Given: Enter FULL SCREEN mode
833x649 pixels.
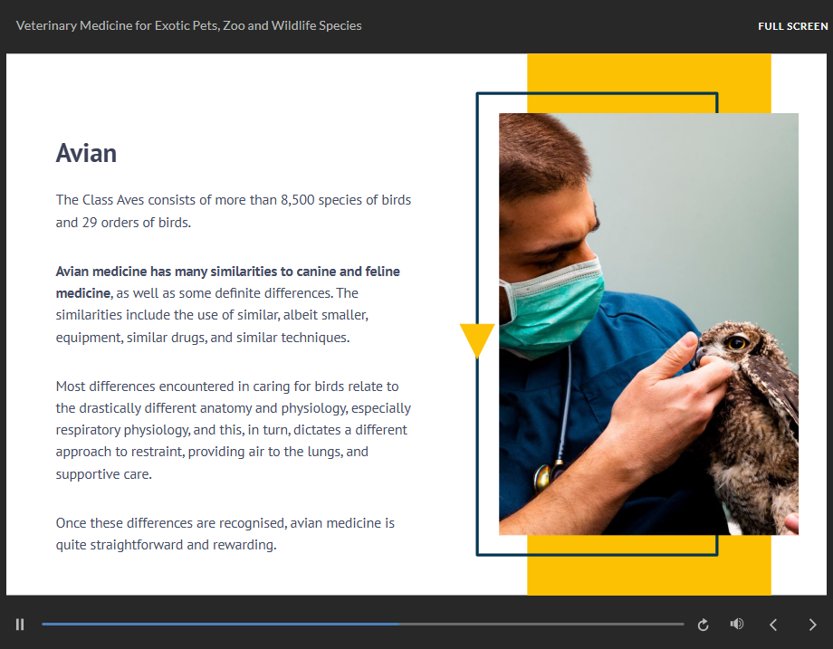Looking at the screenshot, I should (792, 26).
